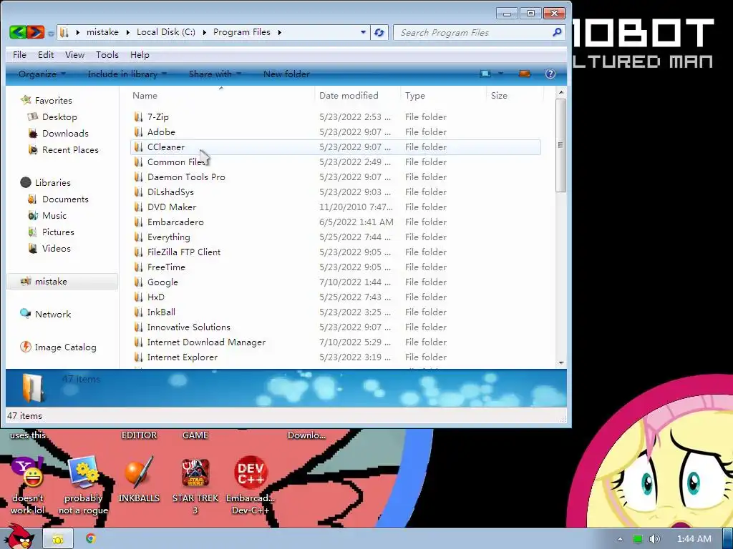This screenshot has width=733, height=549.
Task: Open the Angry Birds start button
Action: click(19, 538)
